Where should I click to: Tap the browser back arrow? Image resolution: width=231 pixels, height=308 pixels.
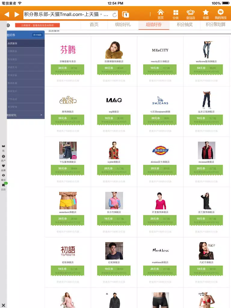[7, 14]
